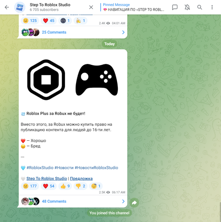Click commenter avatars beside 25 Comments
The height and width of the screenshot is (222, 221).
click(30, 32)
